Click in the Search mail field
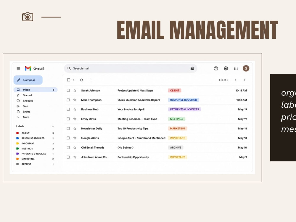The image size is (296, 222). (x=130, y=68)
